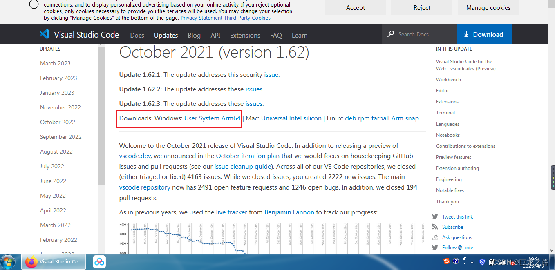
Task: Download the Windows User installer link
Action: coord(191,118)
